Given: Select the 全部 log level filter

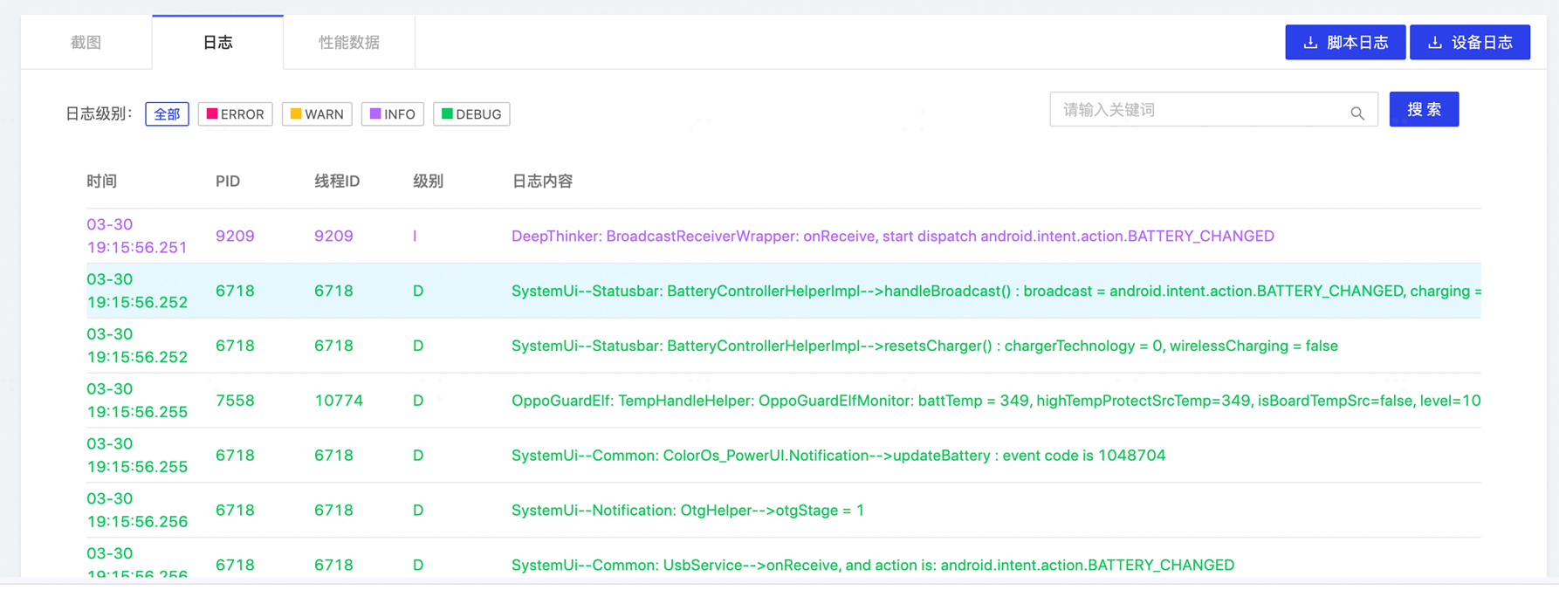Looking at the screenshot, I should (x=167, y=114).
